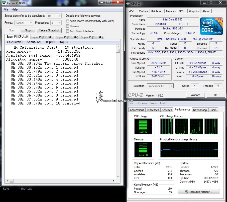Viewport: 227px width, 202px height.
Task: Click the vertical scrollbar thumb in Super PI output
Action: 118,51
